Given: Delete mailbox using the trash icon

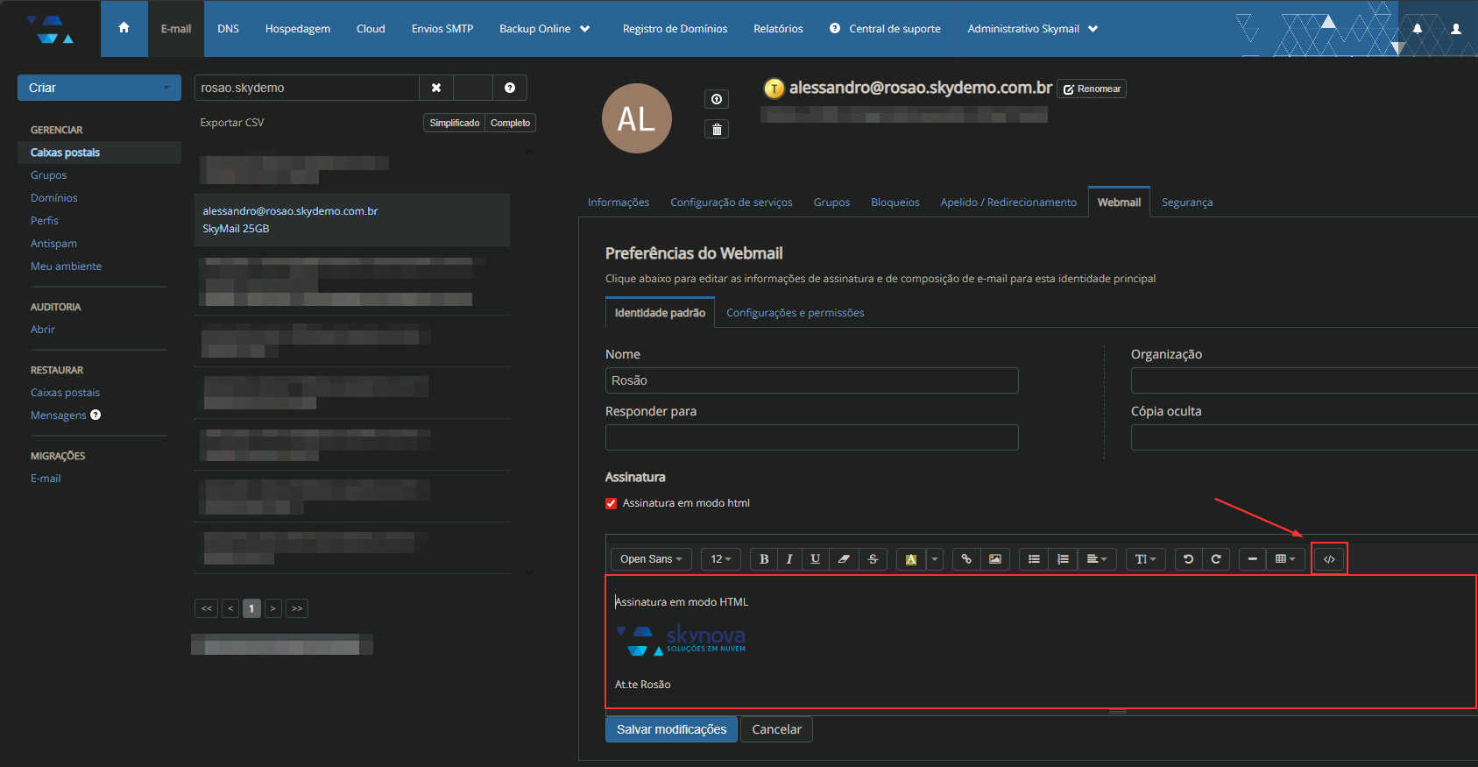Looking at the screenshot, I should pyautogui.click(x=716, y=130).
